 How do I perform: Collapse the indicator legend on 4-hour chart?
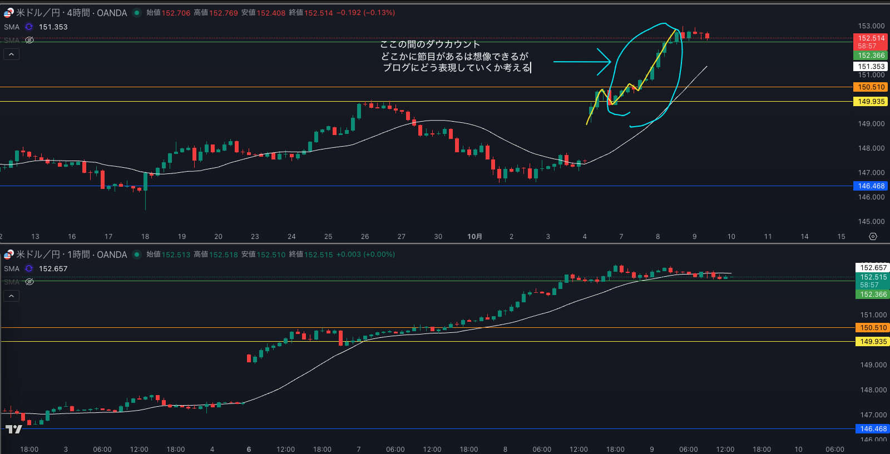pos(11,54)
